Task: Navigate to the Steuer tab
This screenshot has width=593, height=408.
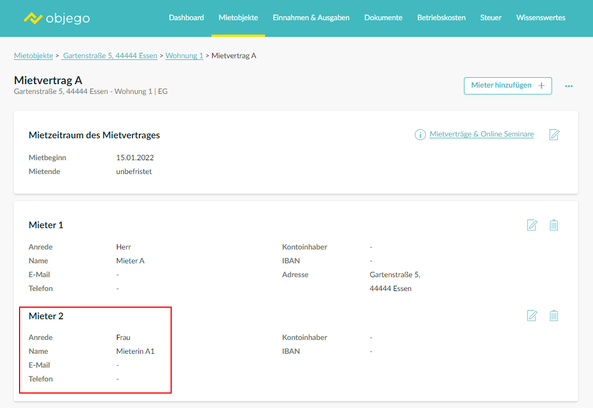Action: tap(490, 18)
